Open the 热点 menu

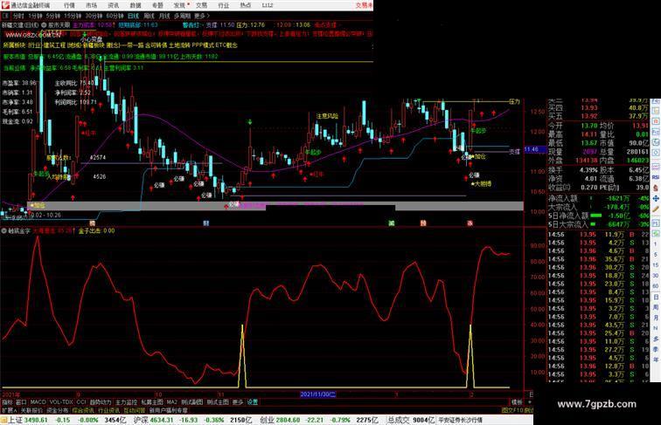tap(246, 5)
